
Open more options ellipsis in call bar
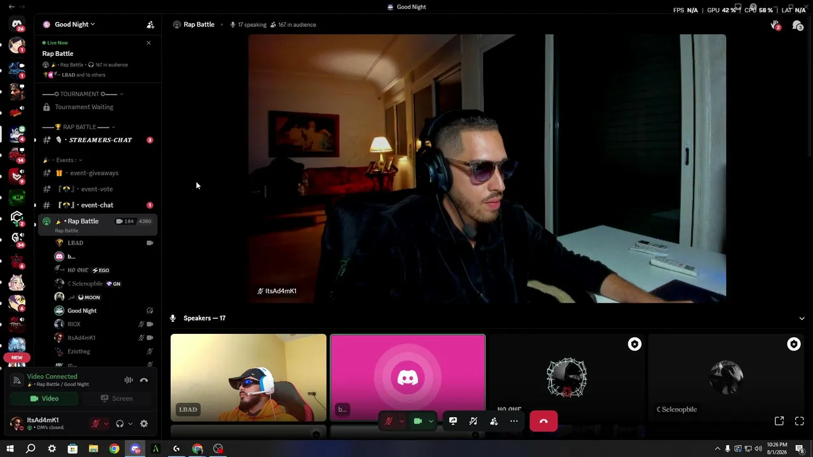[514, 421]
